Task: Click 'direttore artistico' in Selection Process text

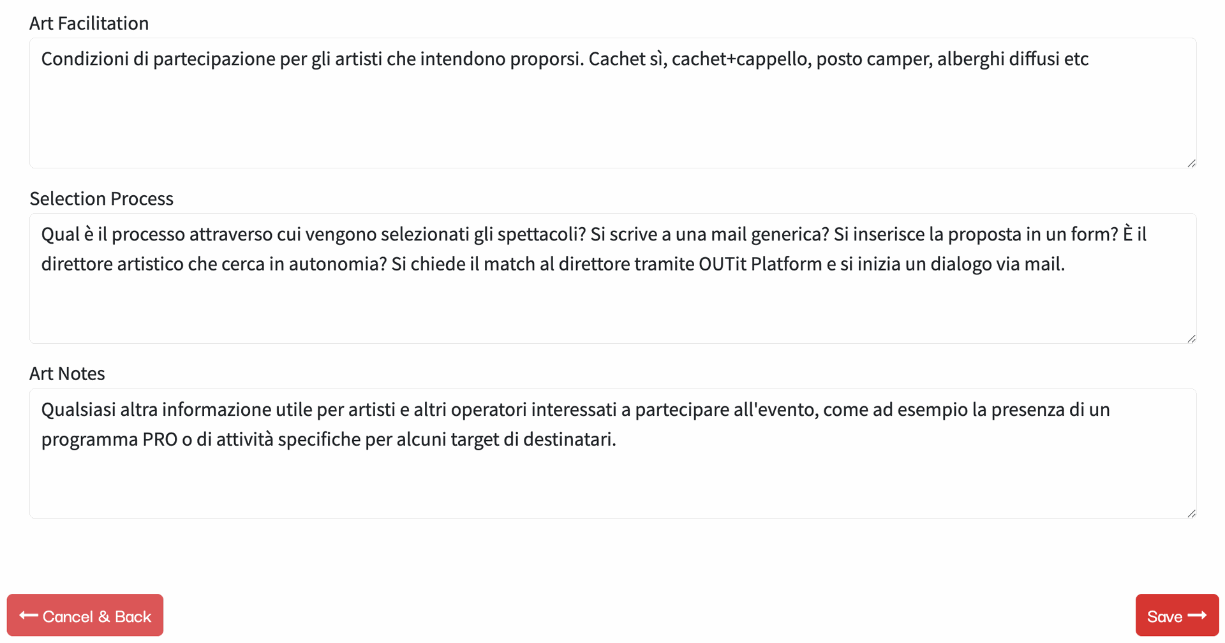Action: point(112,264)
